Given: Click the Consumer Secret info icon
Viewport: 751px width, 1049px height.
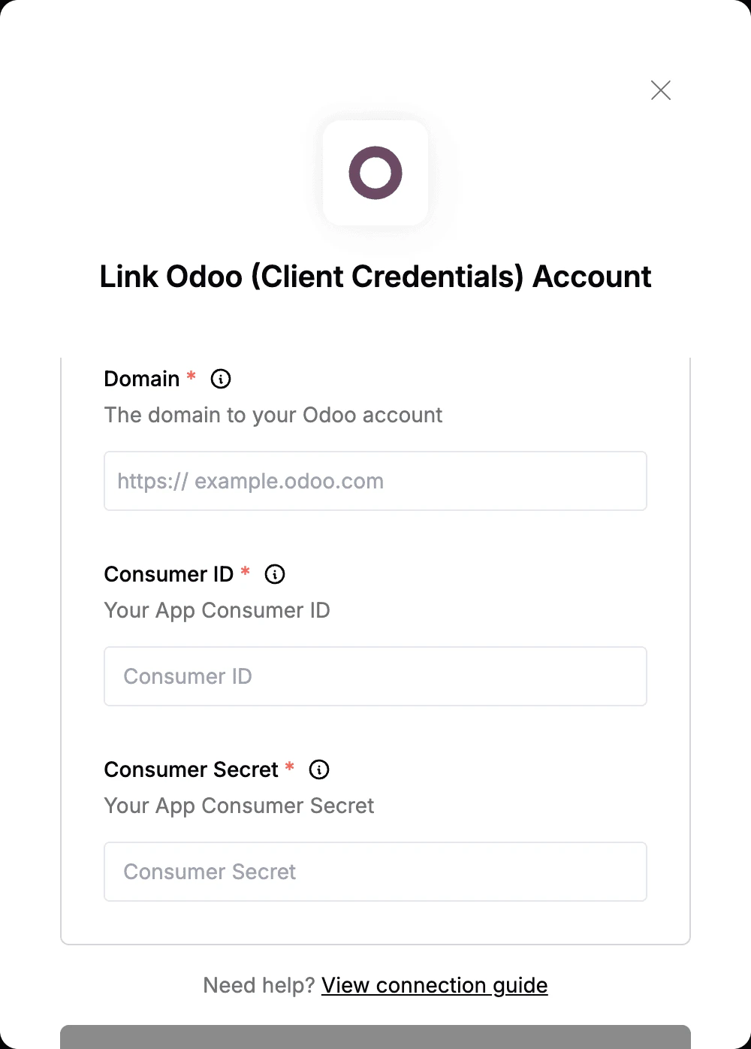Looking at the screenshot, I should click(x=319, y=769).
